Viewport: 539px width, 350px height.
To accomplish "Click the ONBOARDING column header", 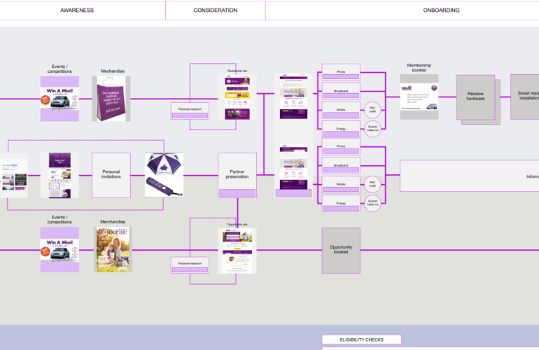I will point(441,10).
